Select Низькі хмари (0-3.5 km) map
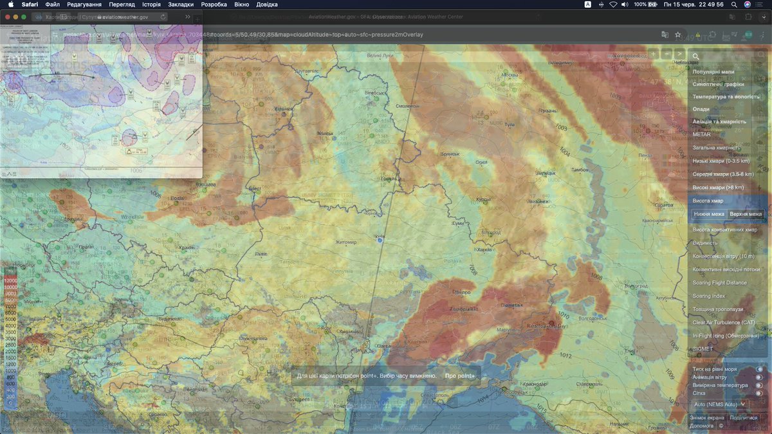Screen dimensions: 772x434 [721, 161]
